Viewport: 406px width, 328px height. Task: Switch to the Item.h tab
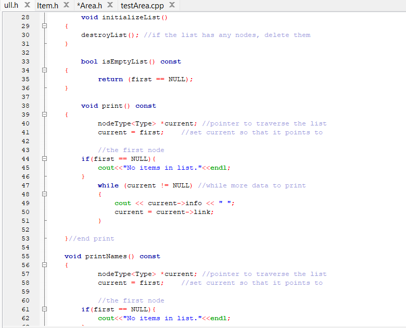pos(48,5)
